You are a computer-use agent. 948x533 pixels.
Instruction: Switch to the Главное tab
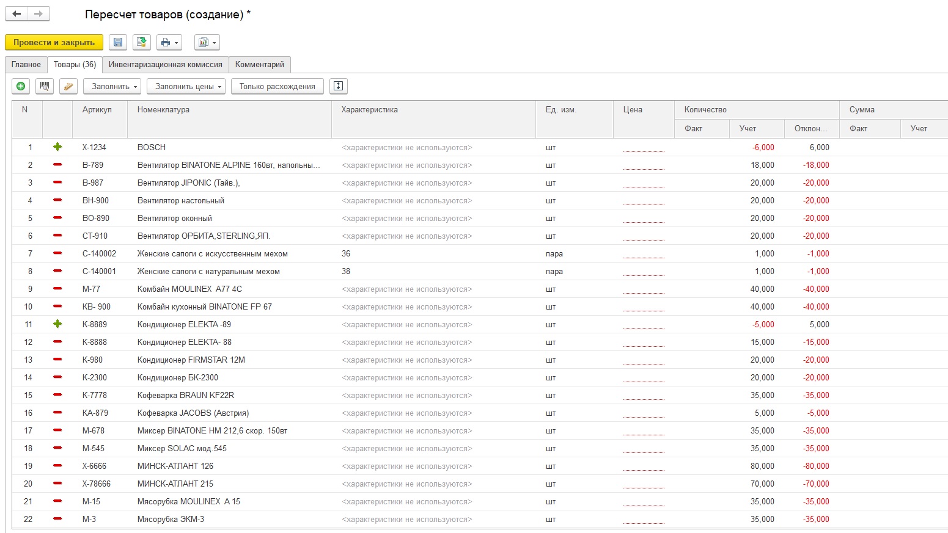coord(26,65)
